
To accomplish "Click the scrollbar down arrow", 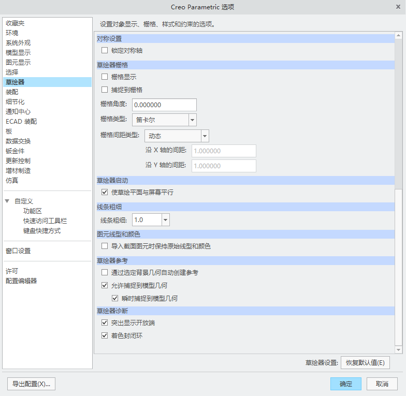I will (399, 350).
